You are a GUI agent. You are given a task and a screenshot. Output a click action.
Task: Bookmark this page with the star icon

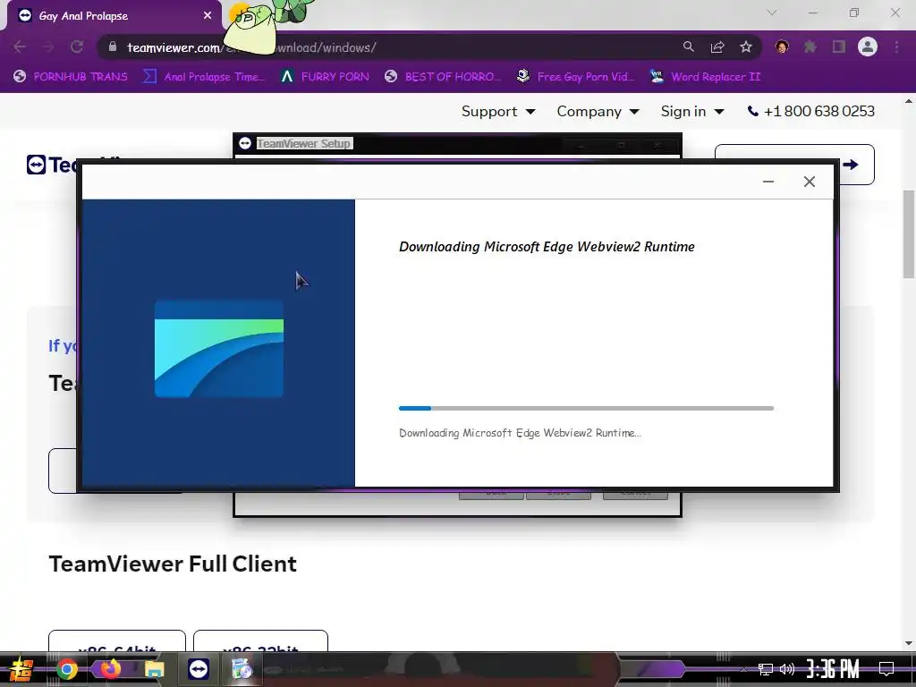click(x=746, y=47)
